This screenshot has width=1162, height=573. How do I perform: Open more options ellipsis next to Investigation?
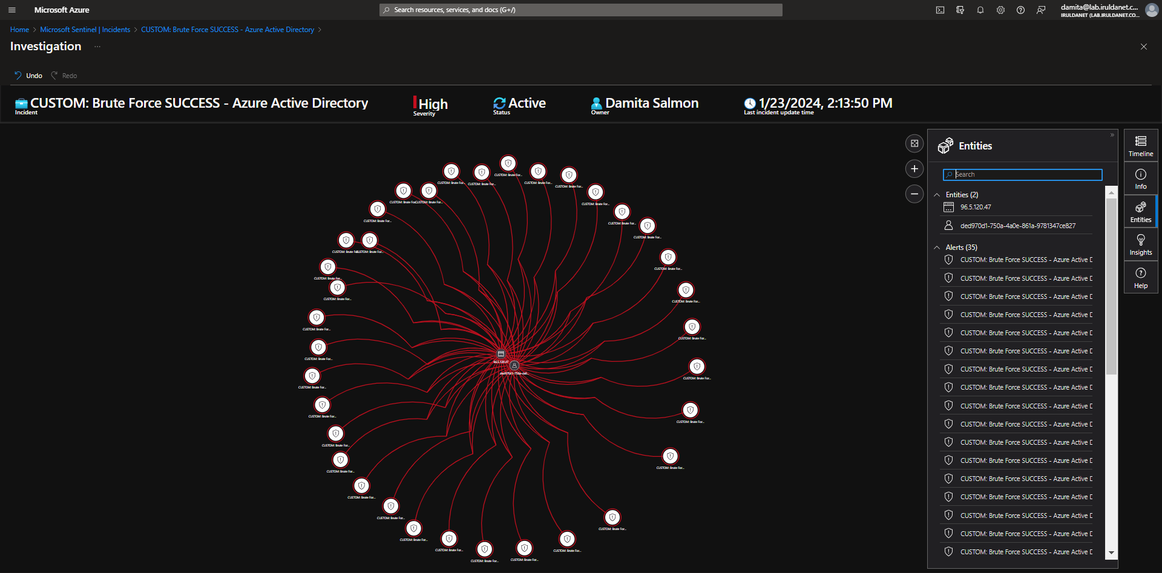(97, 47)
